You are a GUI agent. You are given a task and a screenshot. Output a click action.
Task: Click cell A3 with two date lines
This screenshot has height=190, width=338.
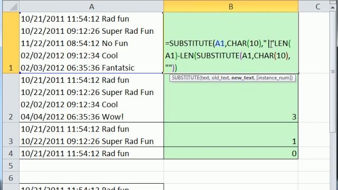tap(91, 135)
